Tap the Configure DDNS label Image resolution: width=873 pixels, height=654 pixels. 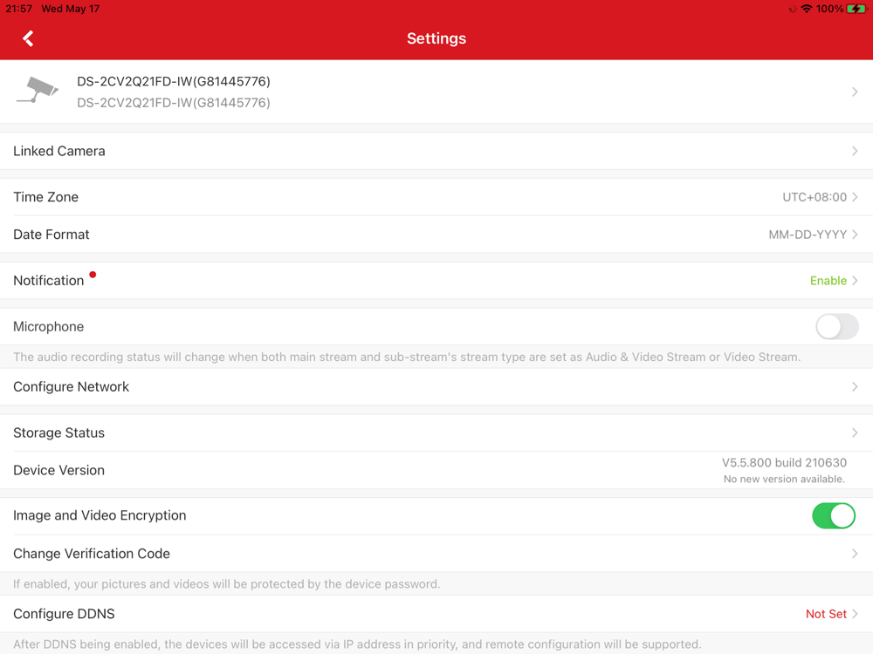(64, 614)
